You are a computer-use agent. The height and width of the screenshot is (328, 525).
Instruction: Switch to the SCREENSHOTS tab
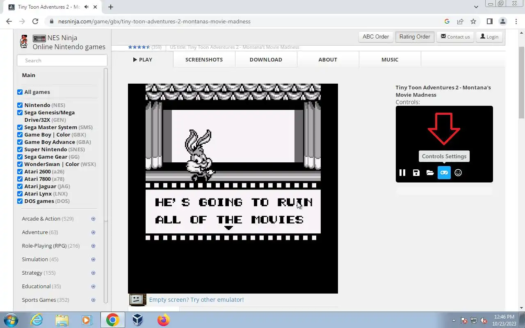[204, 59]
